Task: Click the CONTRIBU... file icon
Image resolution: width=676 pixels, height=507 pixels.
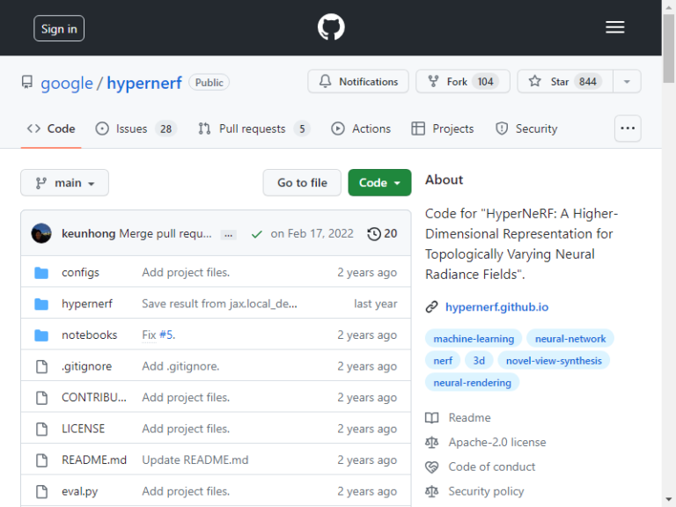Action: tap(42, 398)
